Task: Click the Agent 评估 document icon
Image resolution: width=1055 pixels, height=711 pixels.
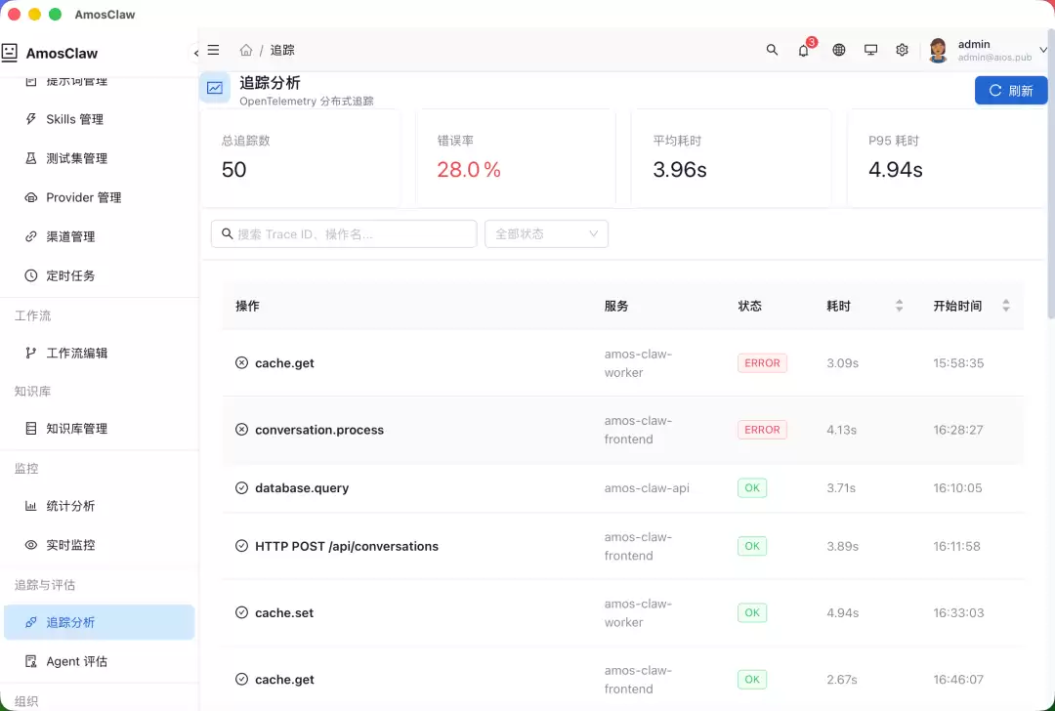Action: coord(31,660)
